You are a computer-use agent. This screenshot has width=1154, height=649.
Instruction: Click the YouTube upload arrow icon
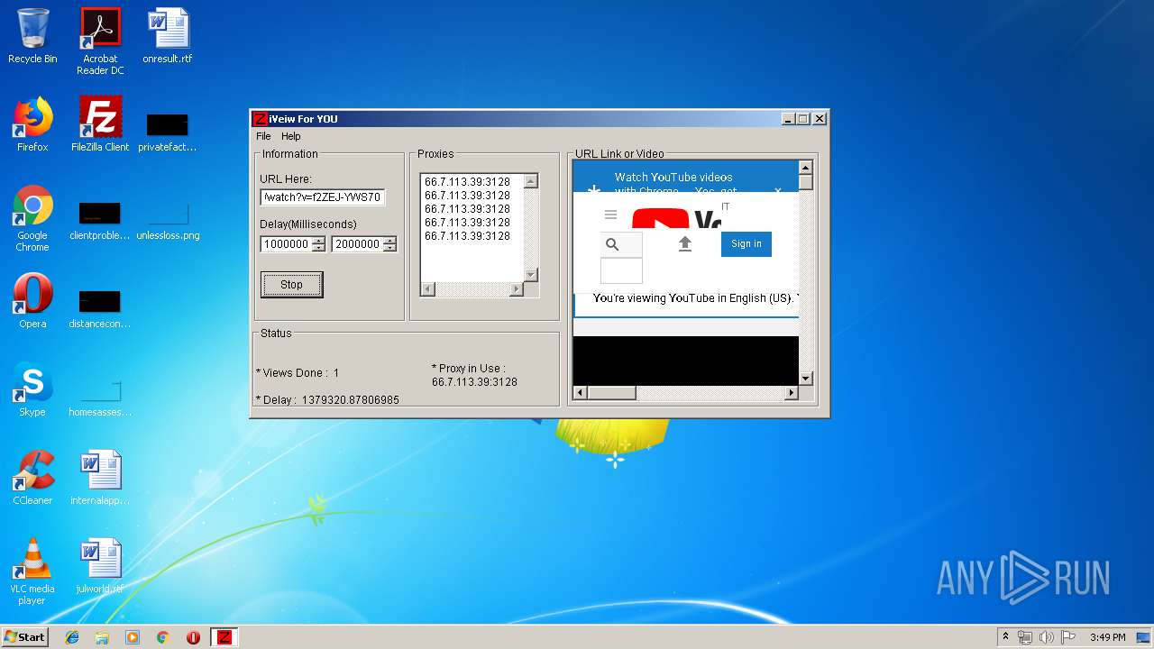[x=685, y=243]
